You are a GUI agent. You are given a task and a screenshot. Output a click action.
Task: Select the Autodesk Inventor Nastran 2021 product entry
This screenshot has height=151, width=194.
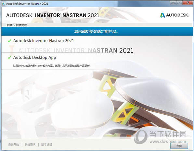coord(44,41)
